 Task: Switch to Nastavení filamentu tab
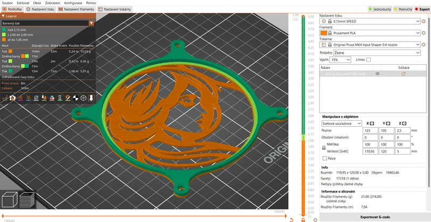point(77,9)
